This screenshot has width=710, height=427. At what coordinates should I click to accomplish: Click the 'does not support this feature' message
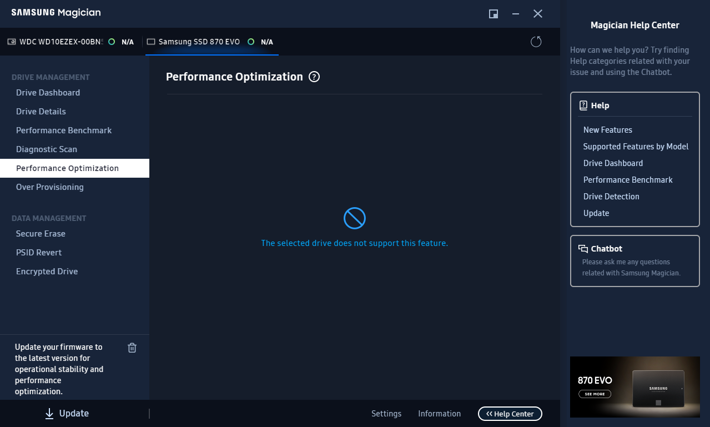354,243
